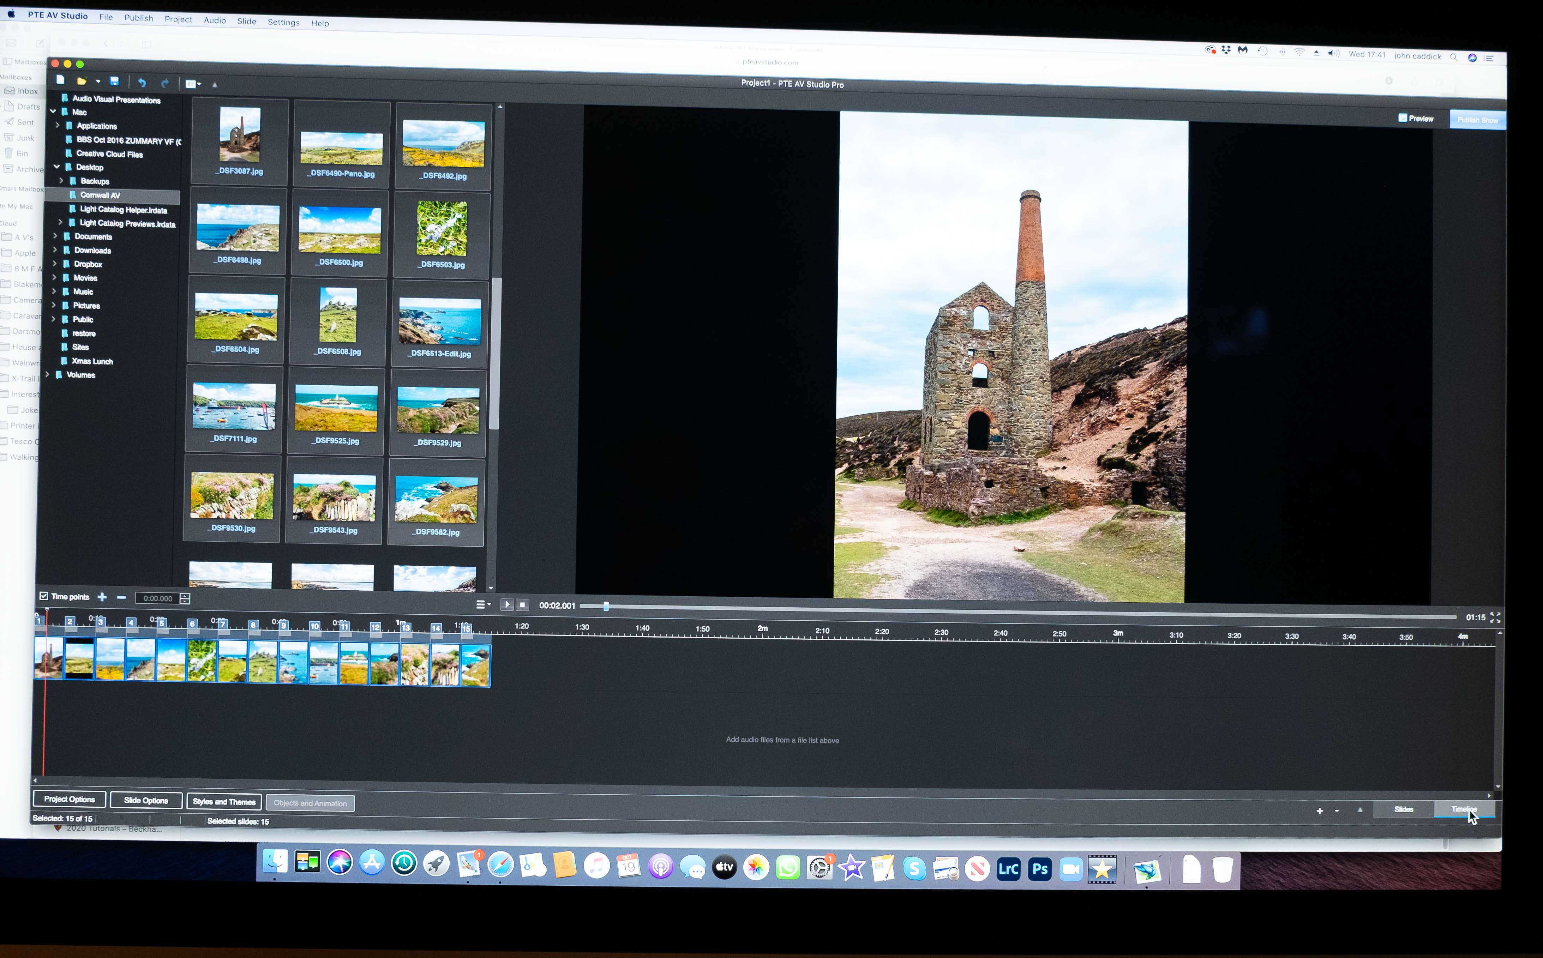Open Project Options
The width and height of the screenshot is (1543, 958).
click(70, 800)
